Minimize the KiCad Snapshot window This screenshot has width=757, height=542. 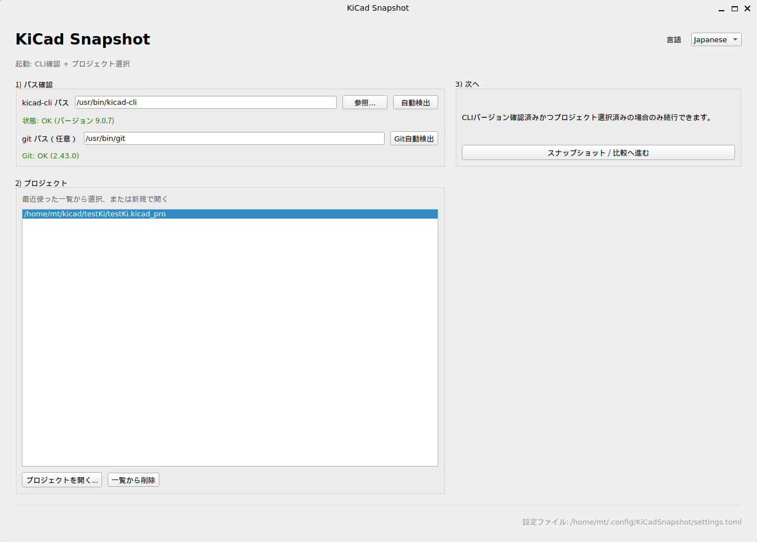722,8
